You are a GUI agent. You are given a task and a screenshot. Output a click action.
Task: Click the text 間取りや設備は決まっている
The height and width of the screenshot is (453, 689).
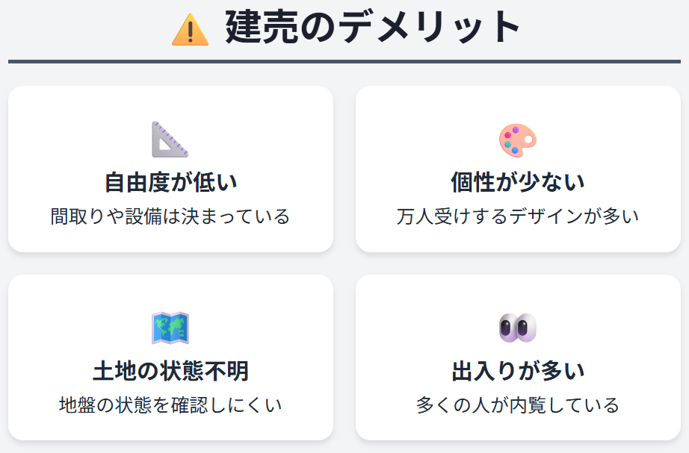pyautogui.click(x=170, y=217)
